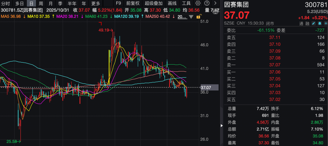Select 买三 bid price 37.04

(275, 86)
